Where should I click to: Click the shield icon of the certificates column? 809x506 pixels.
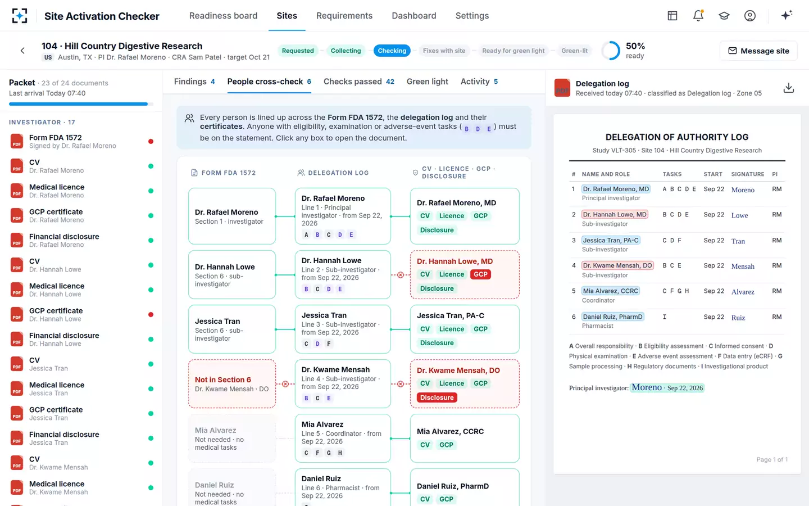point(415,173)
